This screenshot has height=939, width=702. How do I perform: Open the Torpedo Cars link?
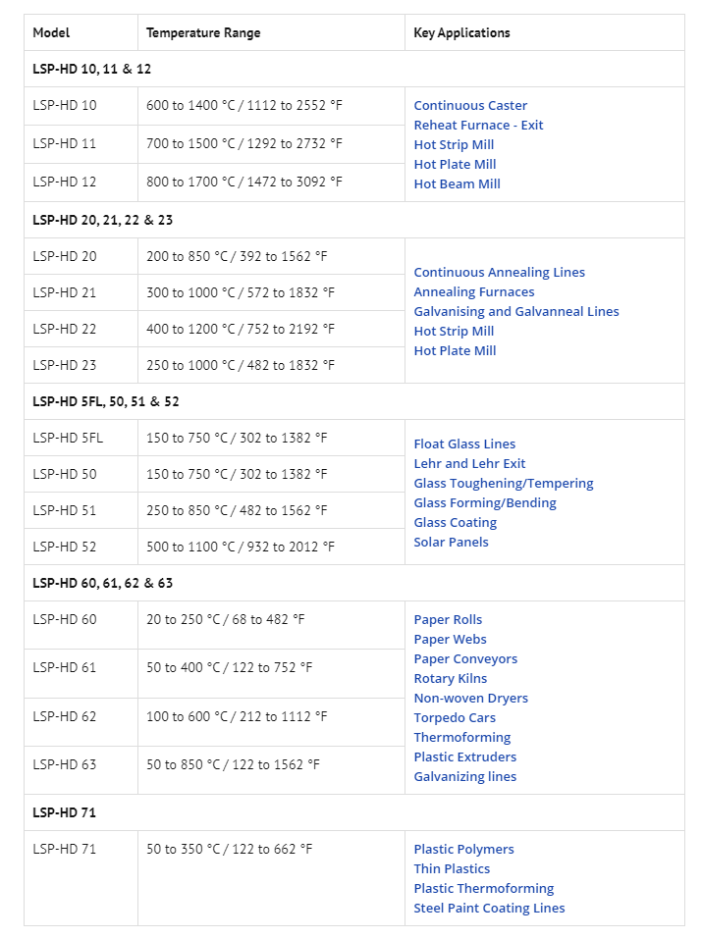tap(455, 718)
